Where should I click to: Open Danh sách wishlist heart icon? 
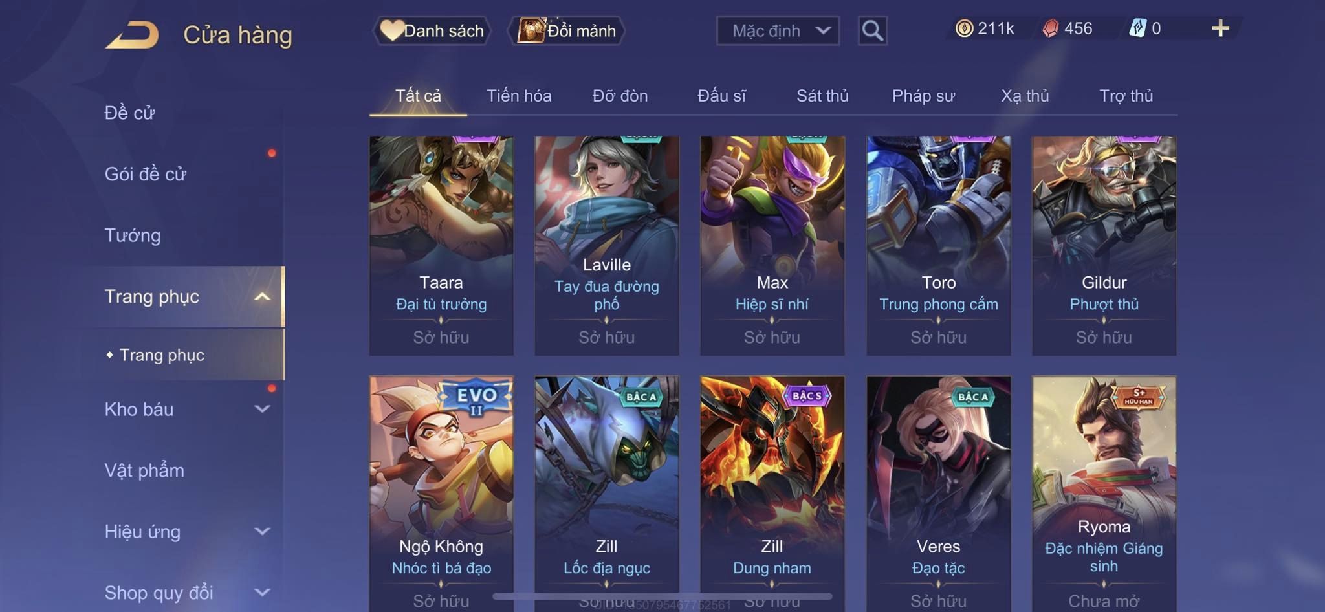391,30
